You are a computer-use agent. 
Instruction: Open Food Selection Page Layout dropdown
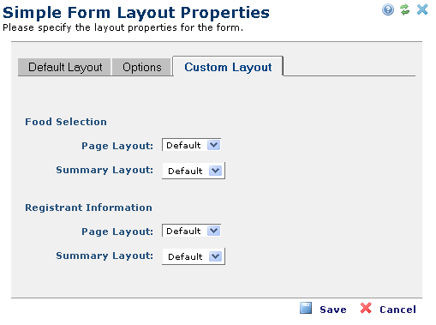[191, 145]
